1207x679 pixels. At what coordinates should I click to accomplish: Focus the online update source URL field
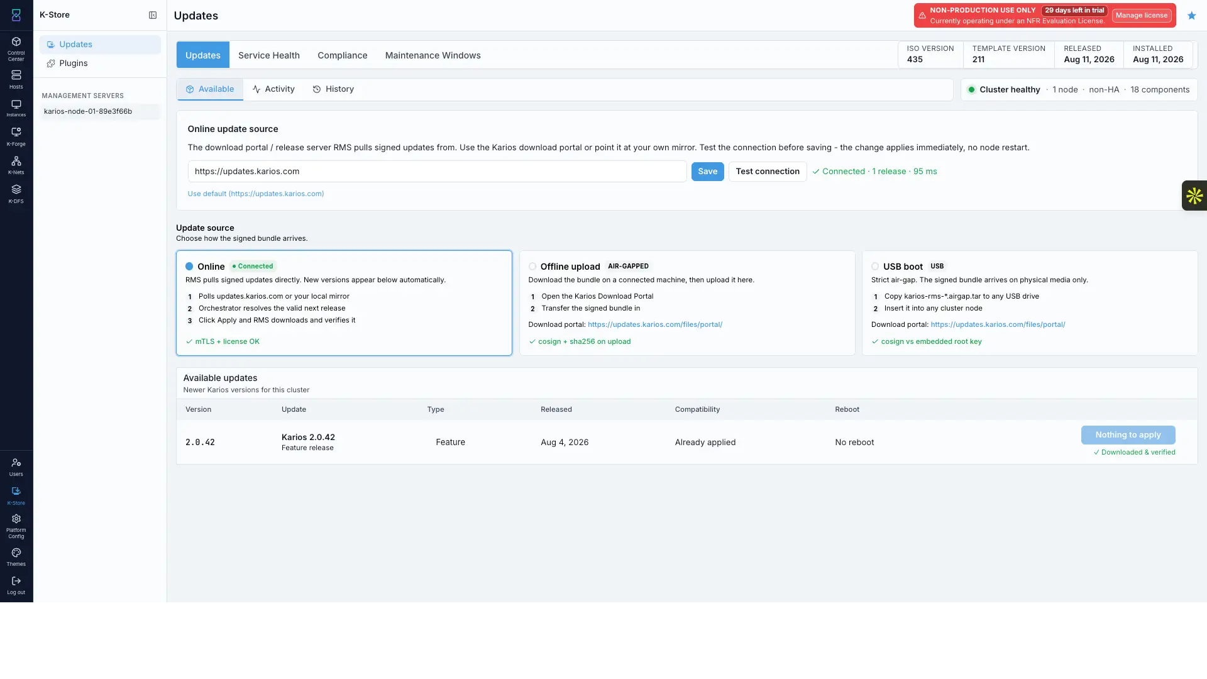click(x=437, y=172)
